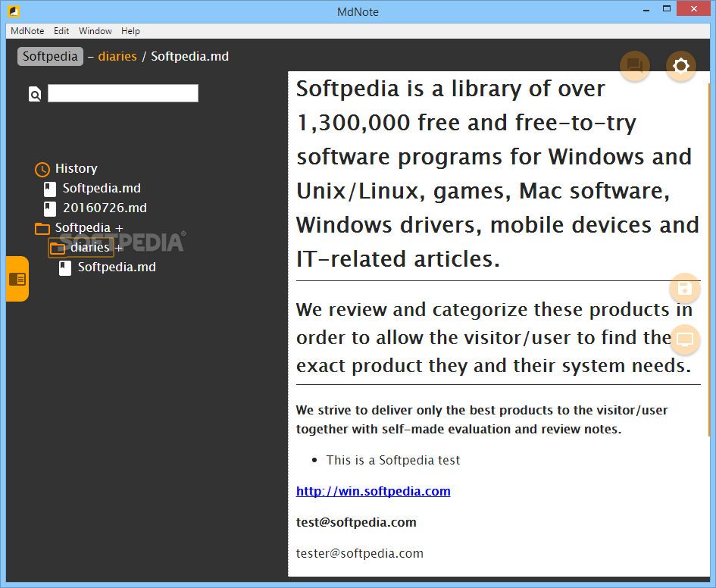Open the Help menu
716x588 pixels.
pos(130,31)
